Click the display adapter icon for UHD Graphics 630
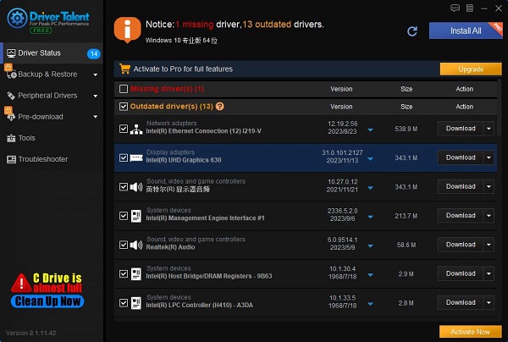Image resolution: width=508 pixels, height=342 pixels. pyautogui.click(x=136, y=157)
